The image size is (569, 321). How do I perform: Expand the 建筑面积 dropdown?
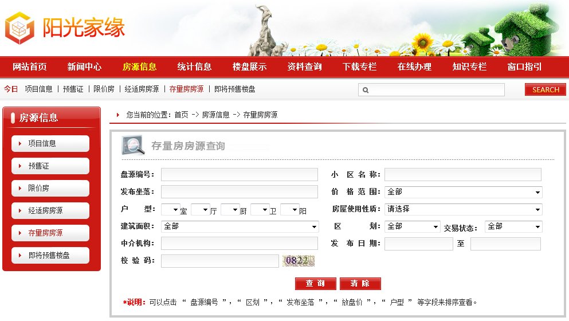click(240, 226)
